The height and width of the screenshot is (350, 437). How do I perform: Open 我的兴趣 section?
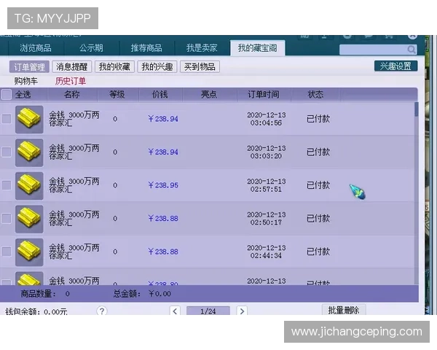157,66
